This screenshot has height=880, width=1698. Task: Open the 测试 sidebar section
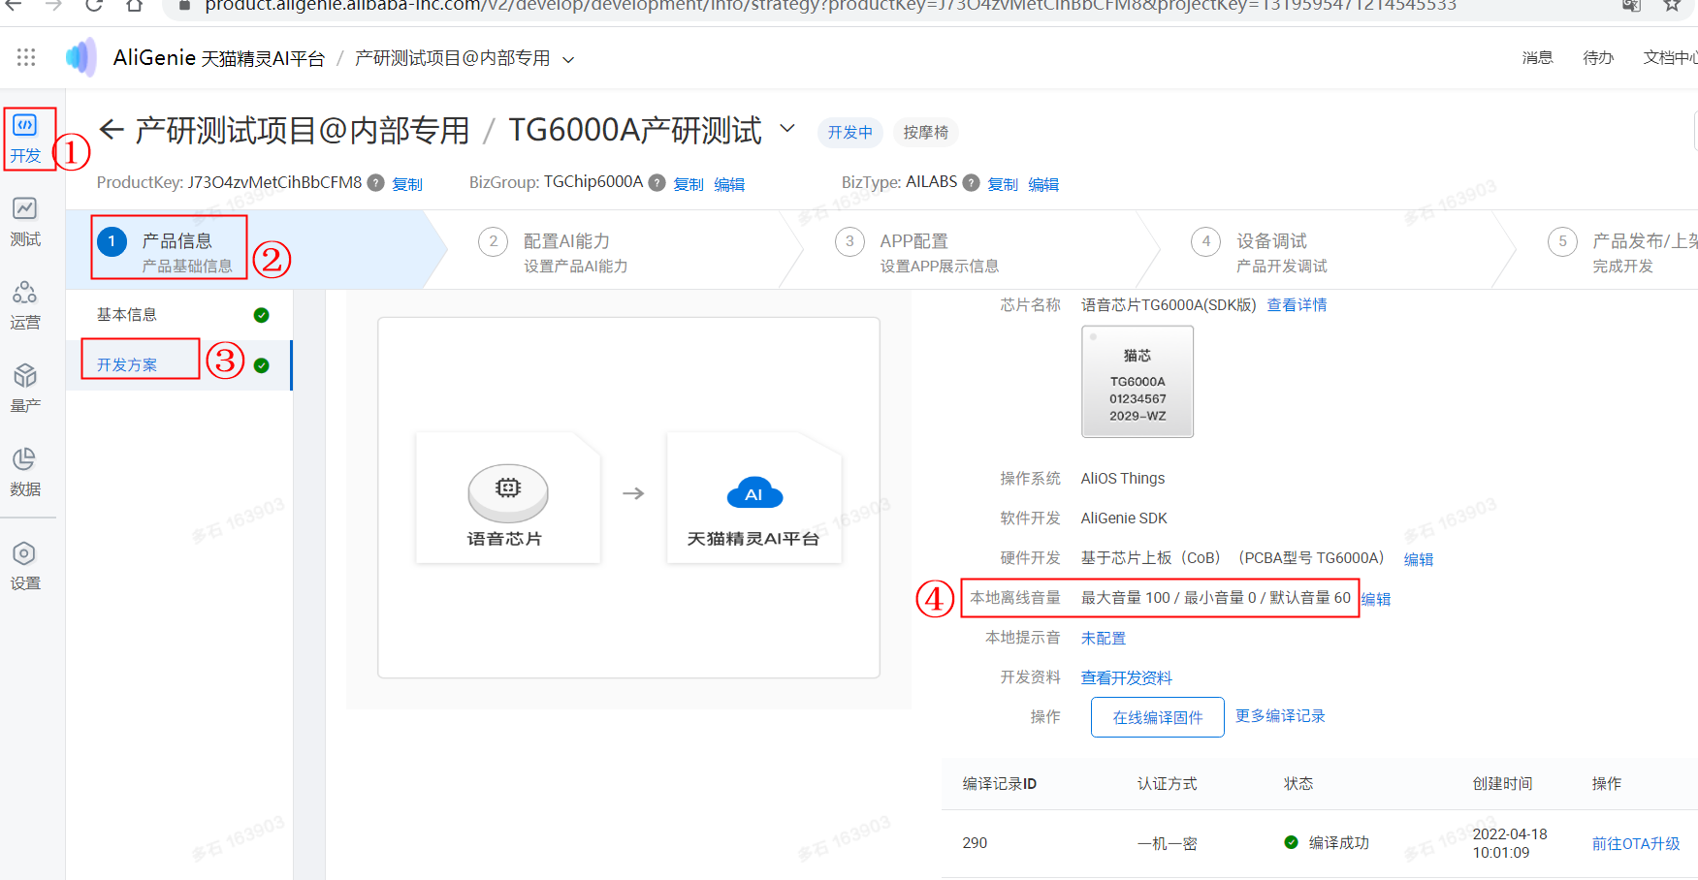click(25, 223)
